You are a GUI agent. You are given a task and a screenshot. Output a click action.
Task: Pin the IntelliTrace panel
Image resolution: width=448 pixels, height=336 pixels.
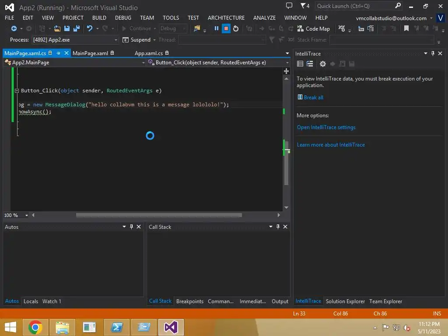click(x=433, y=53)
